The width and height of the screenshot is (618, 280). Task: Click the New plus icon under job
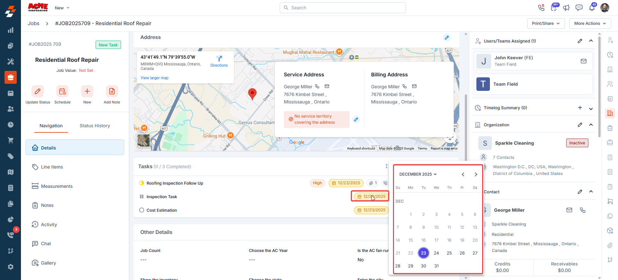click(87, 91)
